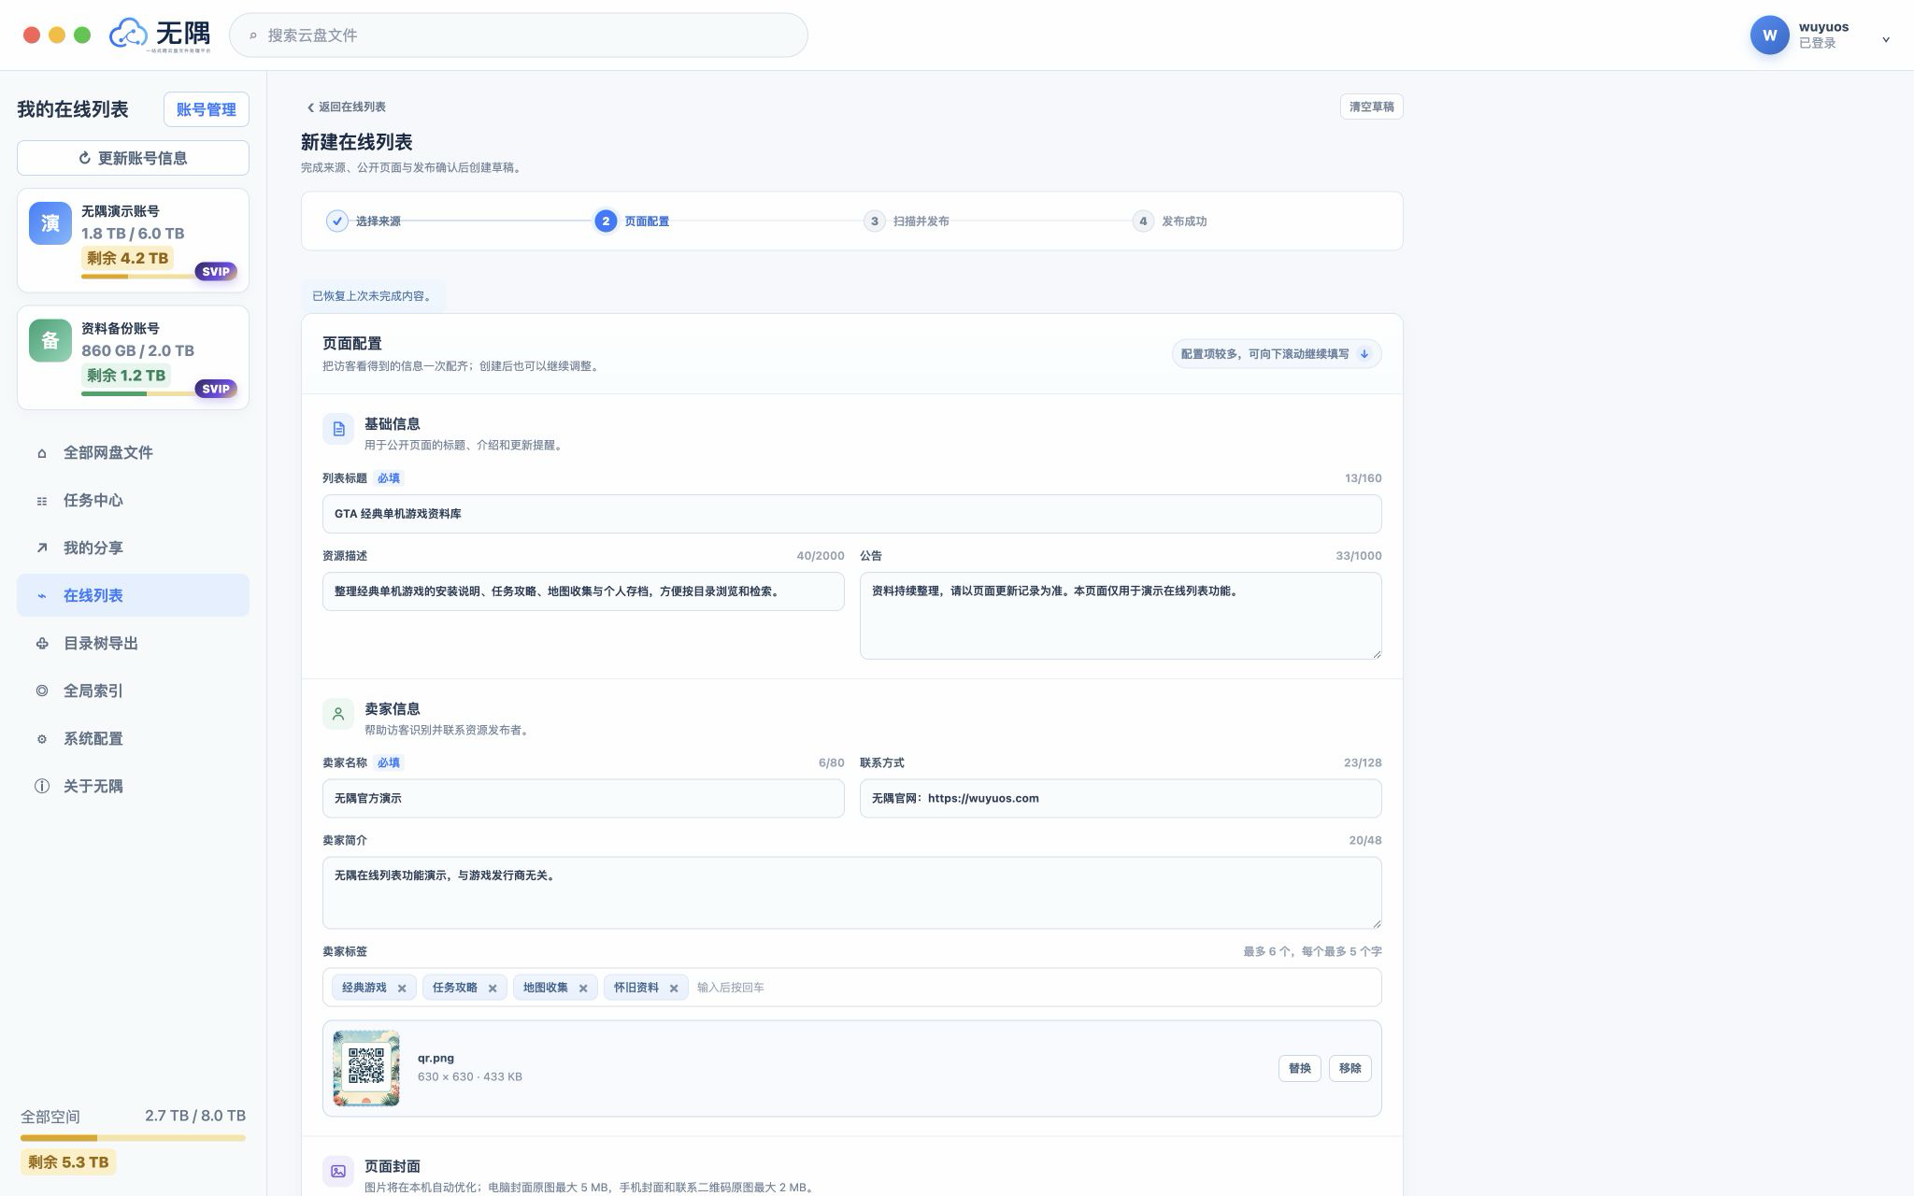1914x1196 pixels.
Task: Click the 无隅演示账号 avatar icon
Action: point(50,223)
